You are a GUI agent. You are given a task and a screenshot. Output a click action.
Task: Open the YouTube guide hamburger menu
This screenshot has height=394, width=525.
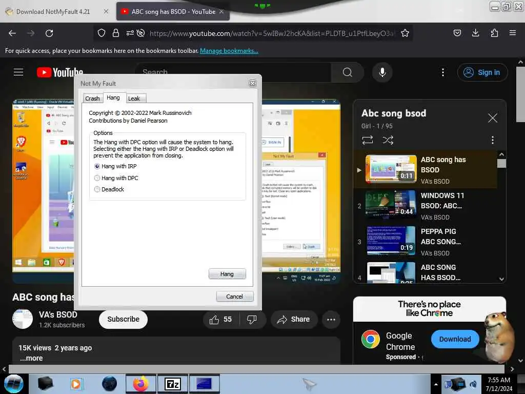pos(18,72)
